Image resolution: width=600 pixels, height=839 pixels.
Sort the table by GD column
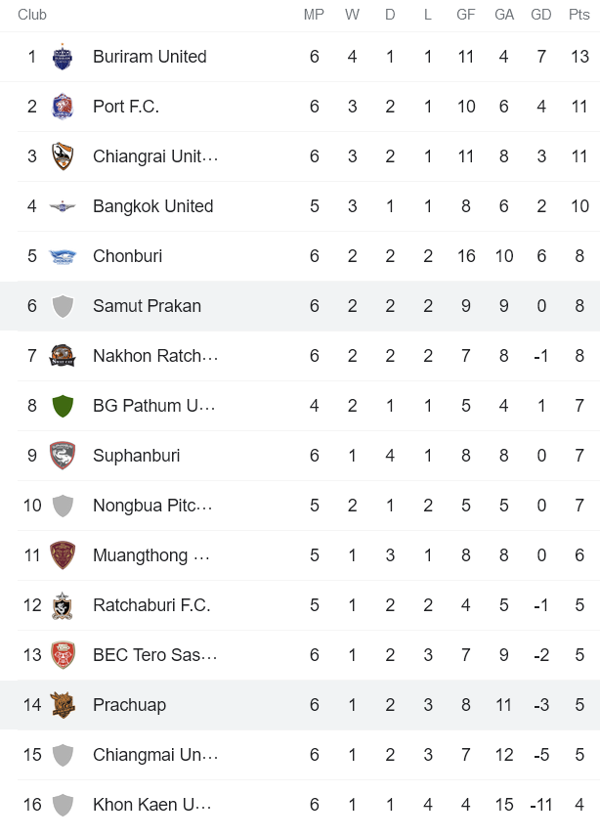[540, 15]
